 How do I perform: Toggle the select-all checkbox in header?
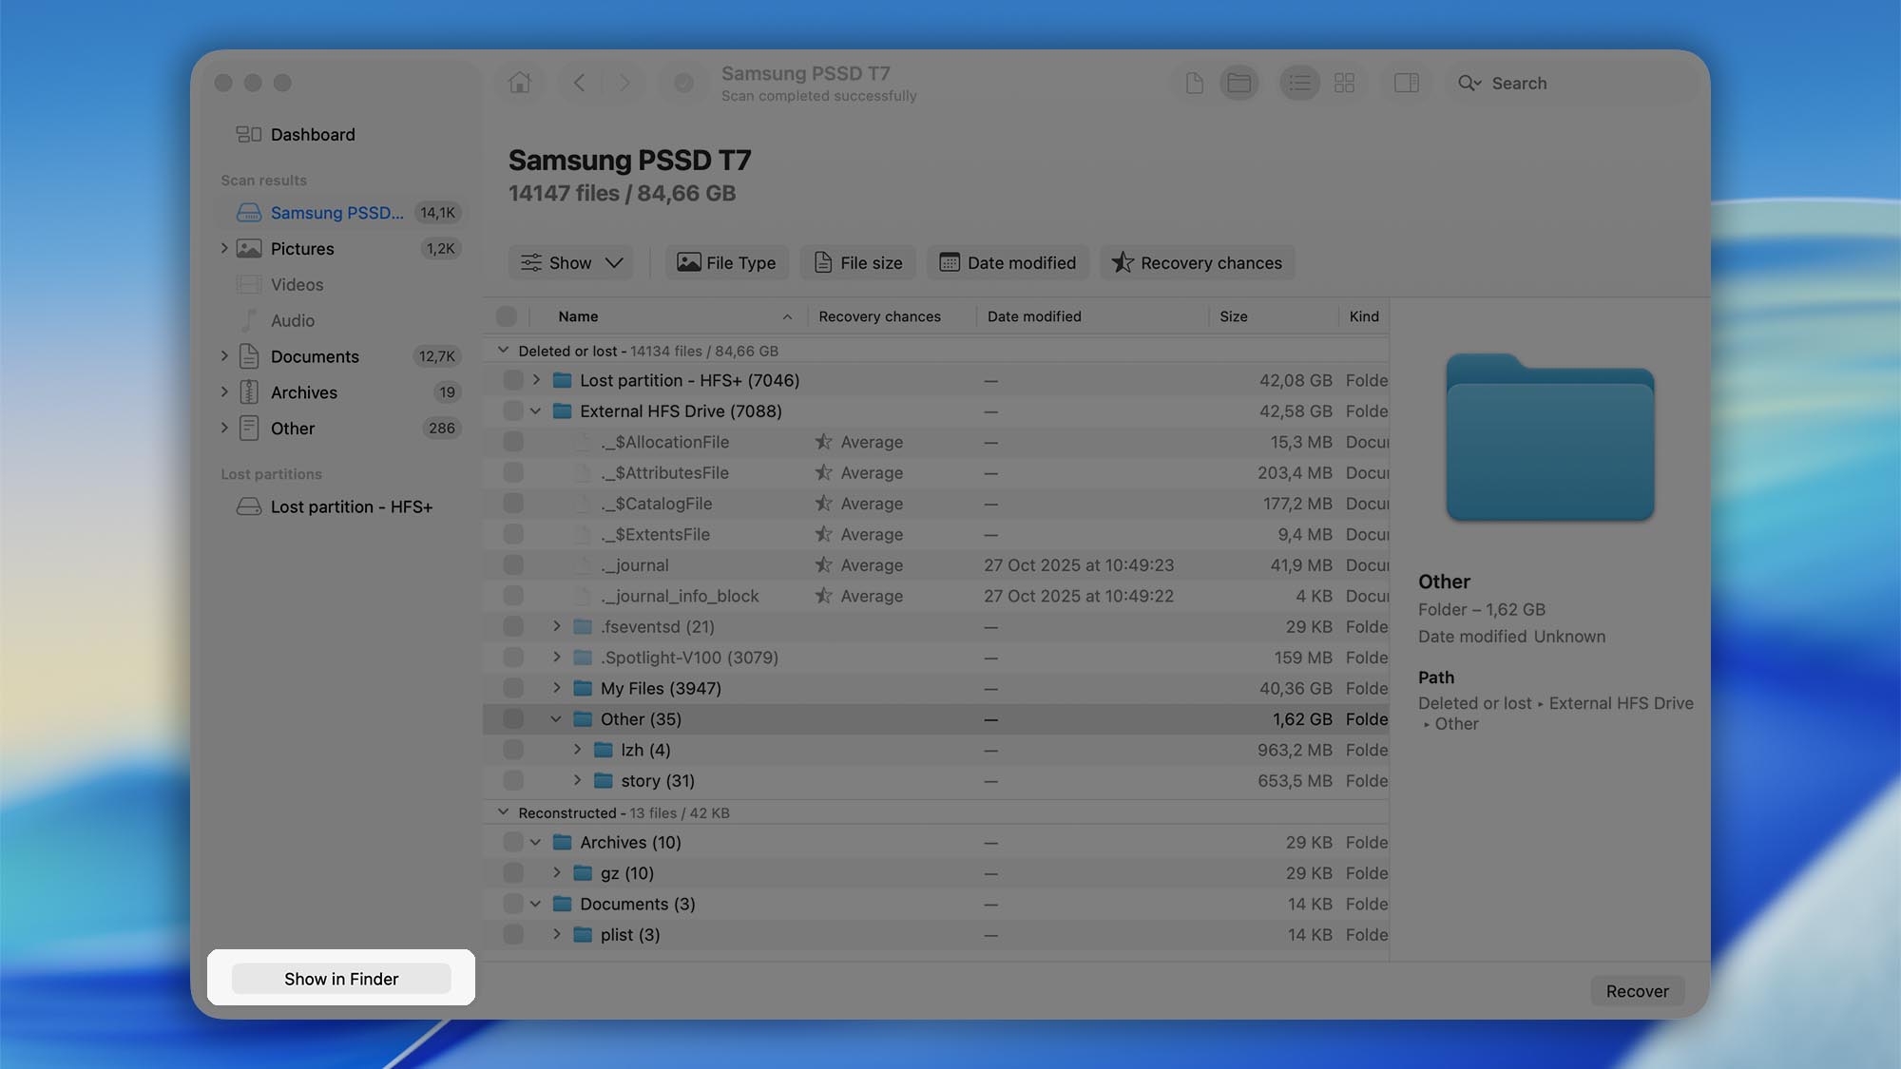(x=507, y=316)
